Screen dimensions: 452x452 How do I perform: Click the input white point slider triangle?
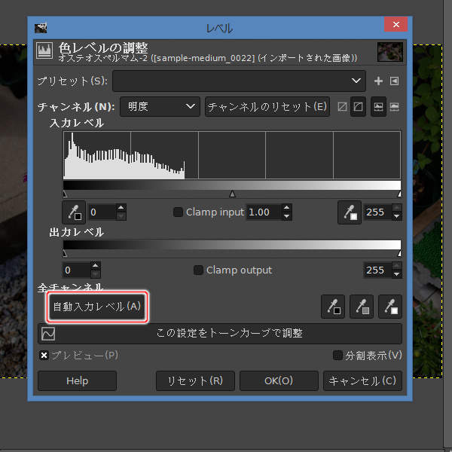click(399, 194)
